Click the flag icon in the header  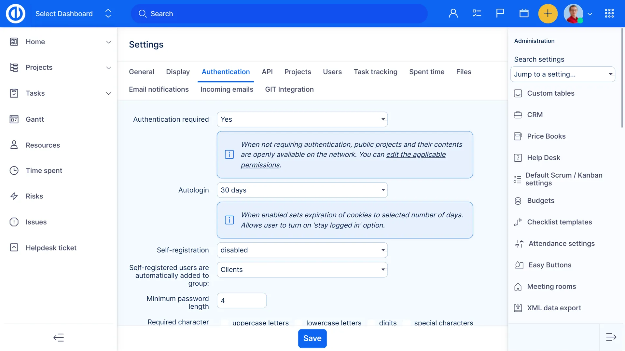point(500,13)
